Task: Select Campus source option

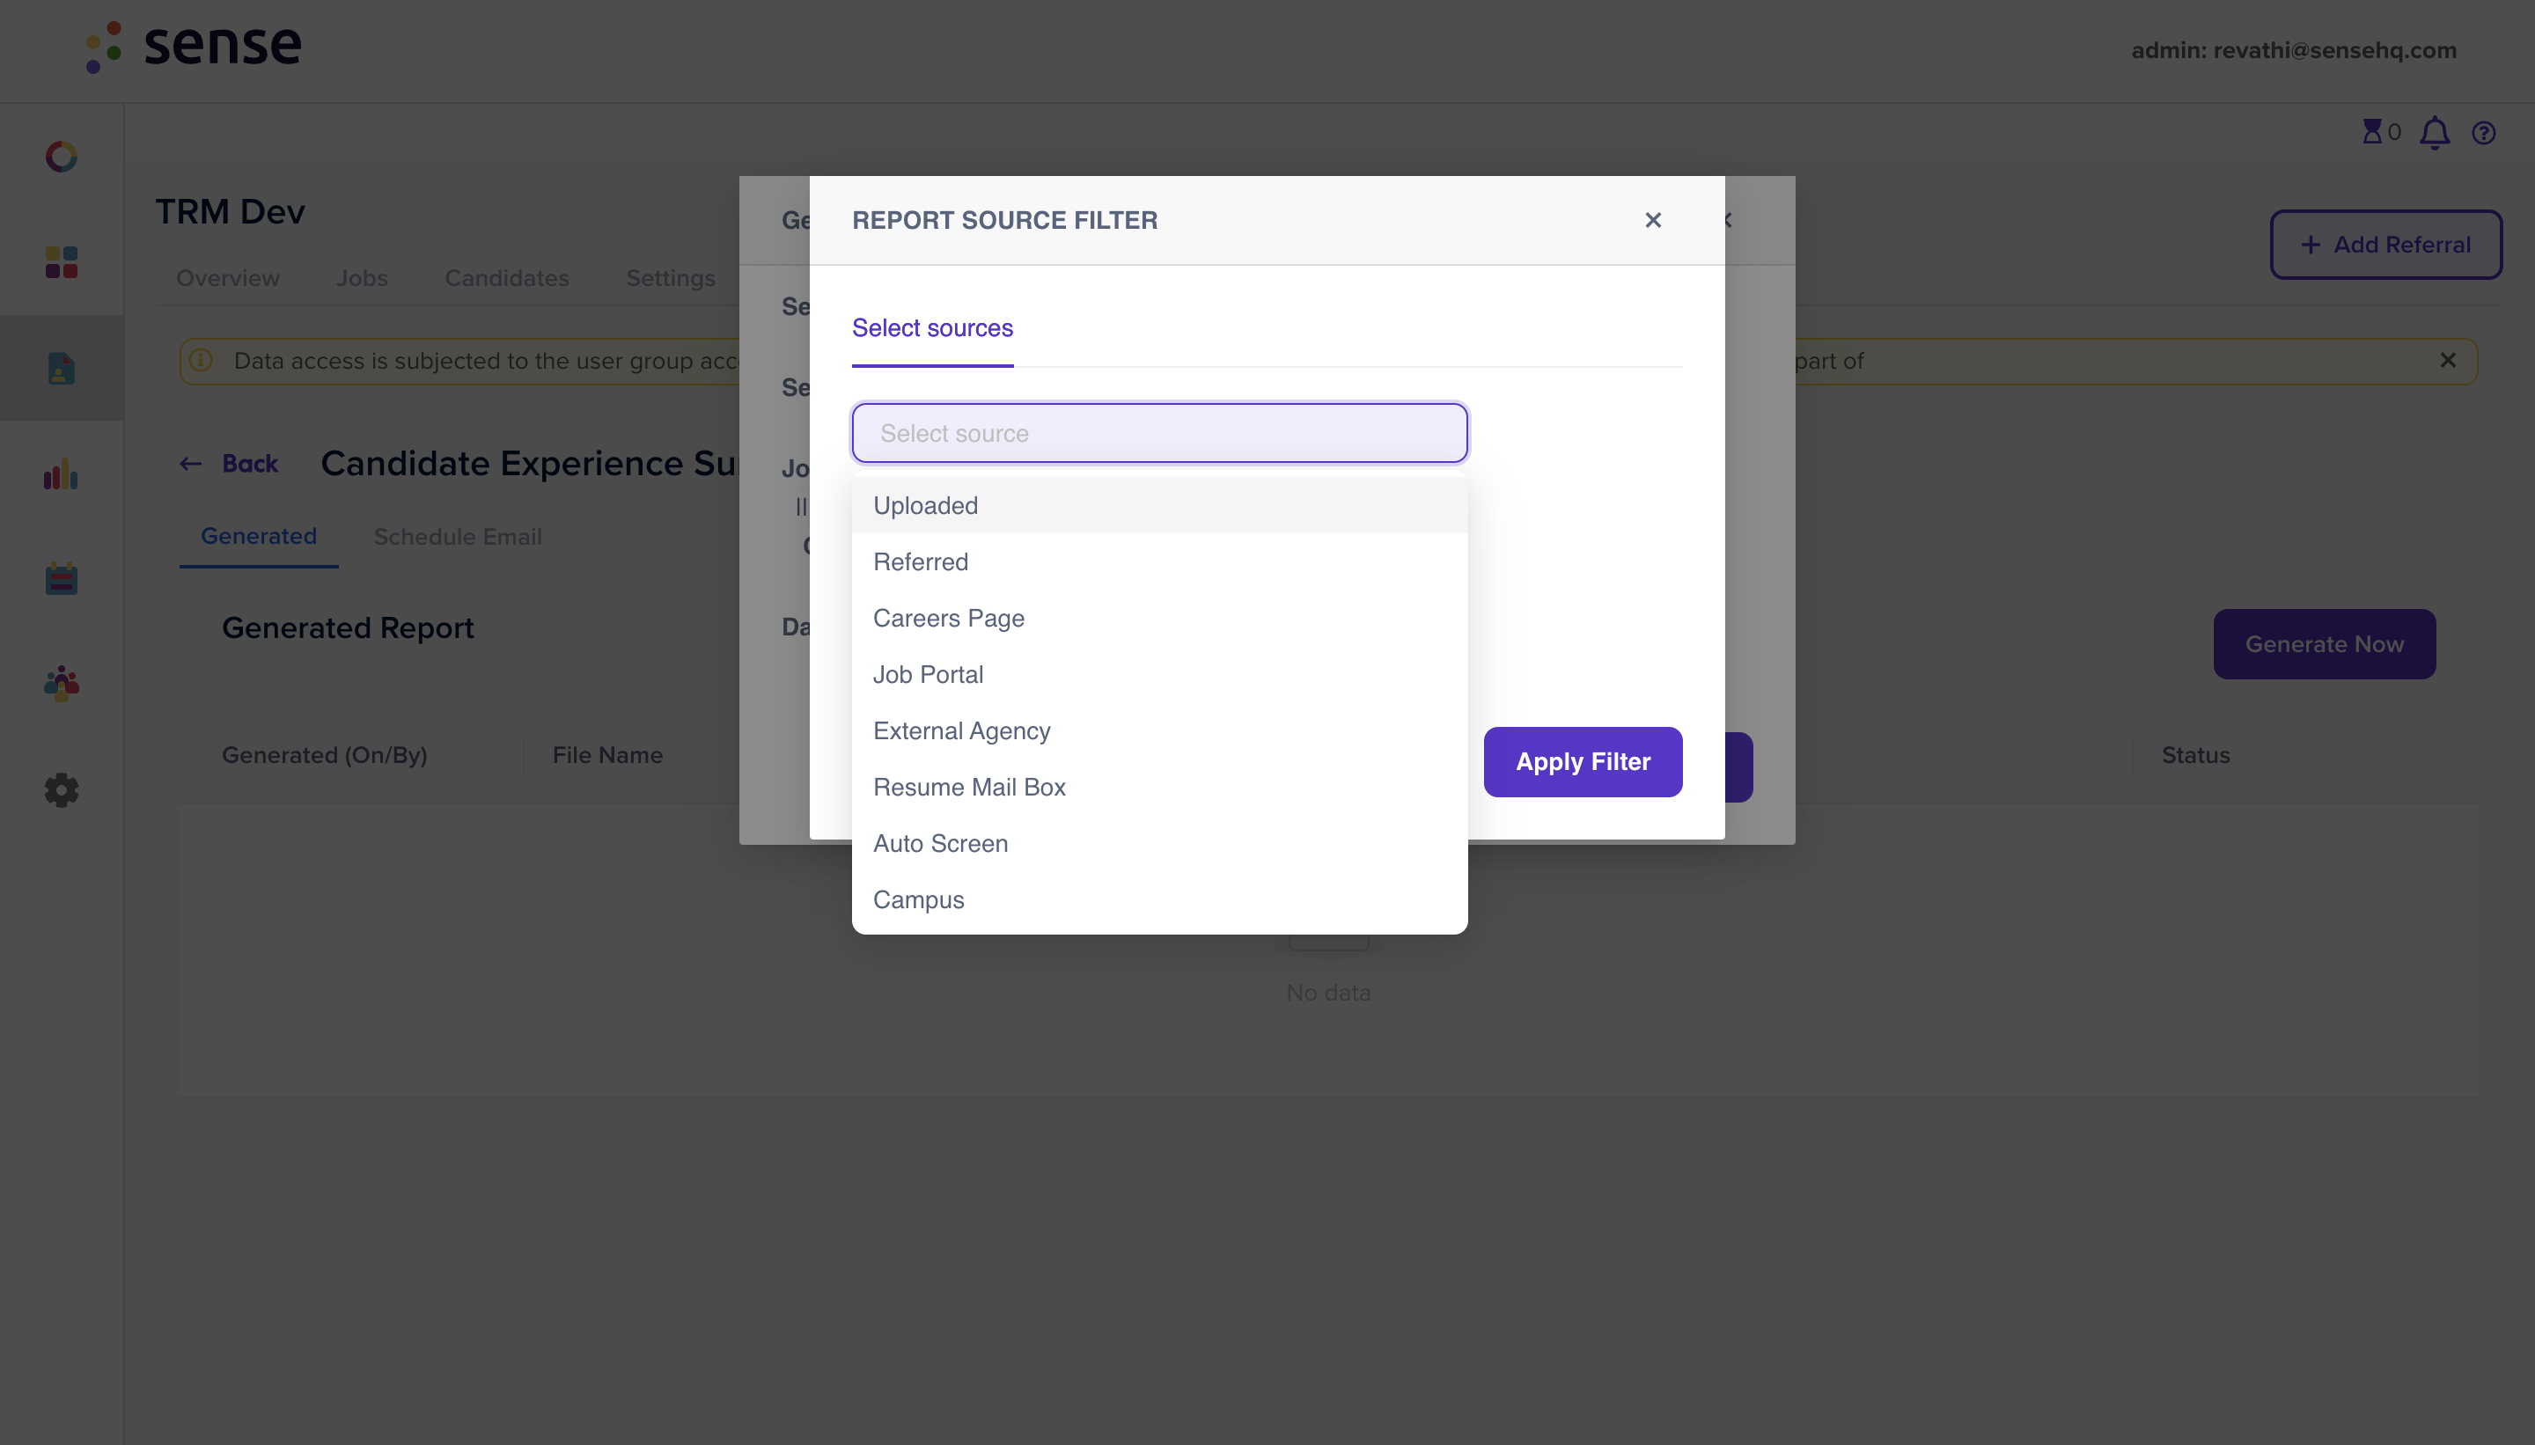Action: click(918, 899)
